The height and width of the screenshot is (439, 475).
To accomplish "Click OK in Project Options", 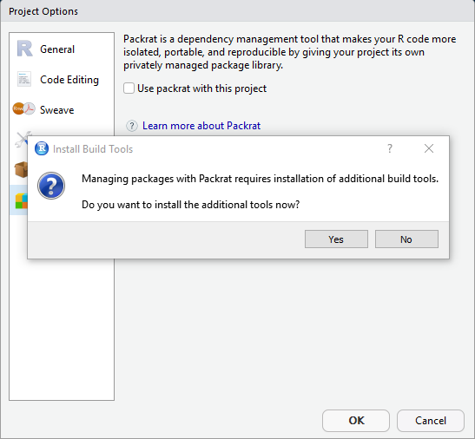I will [356, 421].
